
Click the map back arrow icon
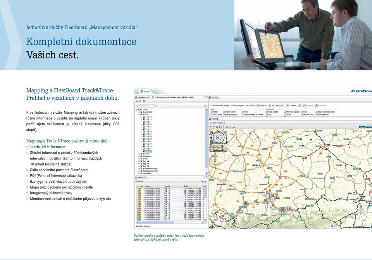(x=211, y=127)
